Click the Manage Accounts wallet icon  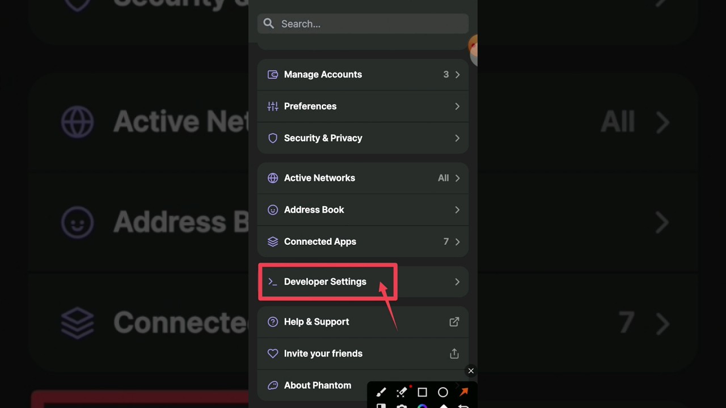click(x=273, y=74)
